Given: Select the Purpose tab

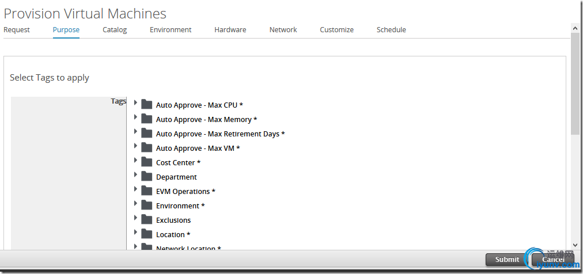Looking at the screenshot, I should click(66, 30).
